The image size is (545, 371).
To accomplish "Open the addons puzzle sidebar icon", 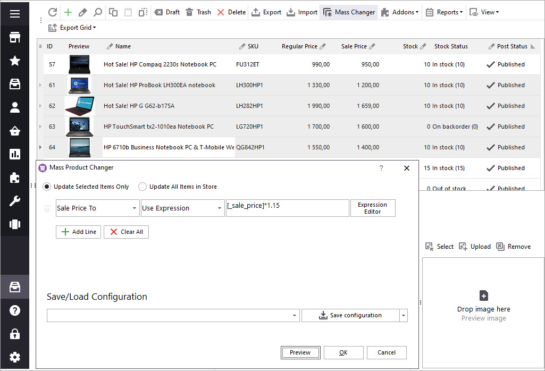I will pos(15,178).
